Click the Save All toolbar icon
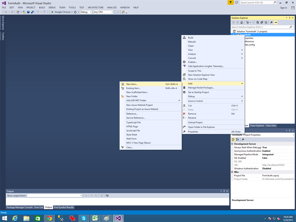Viewport: 296px width, 222px height. (32, 12)
